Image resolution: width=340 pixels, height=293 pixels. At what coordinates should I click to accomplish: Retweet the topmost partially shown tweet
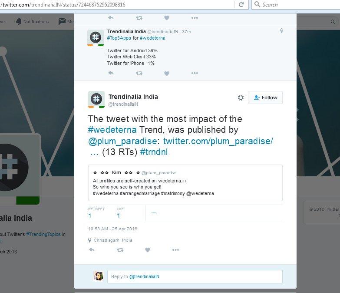pyautogui.click(x=139, y=18)
